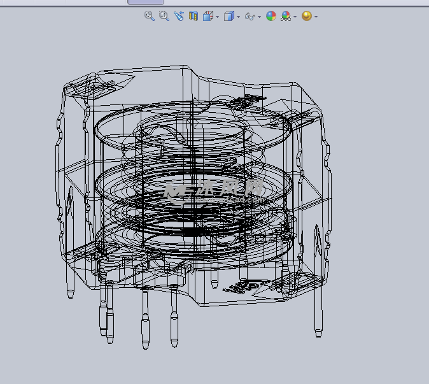
Task: Select the Zoom to Area tool
Action: [x=164, y=16]
